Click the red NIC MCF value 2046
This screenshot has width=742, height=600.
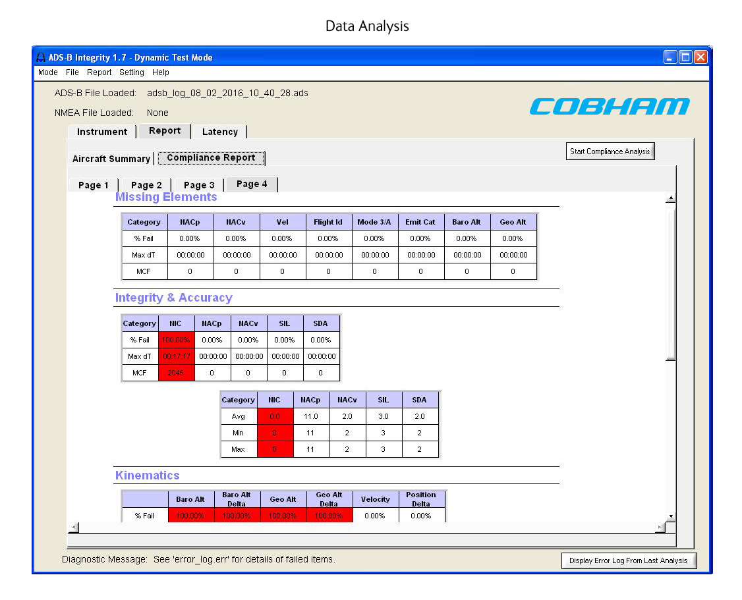click(176, 372)
